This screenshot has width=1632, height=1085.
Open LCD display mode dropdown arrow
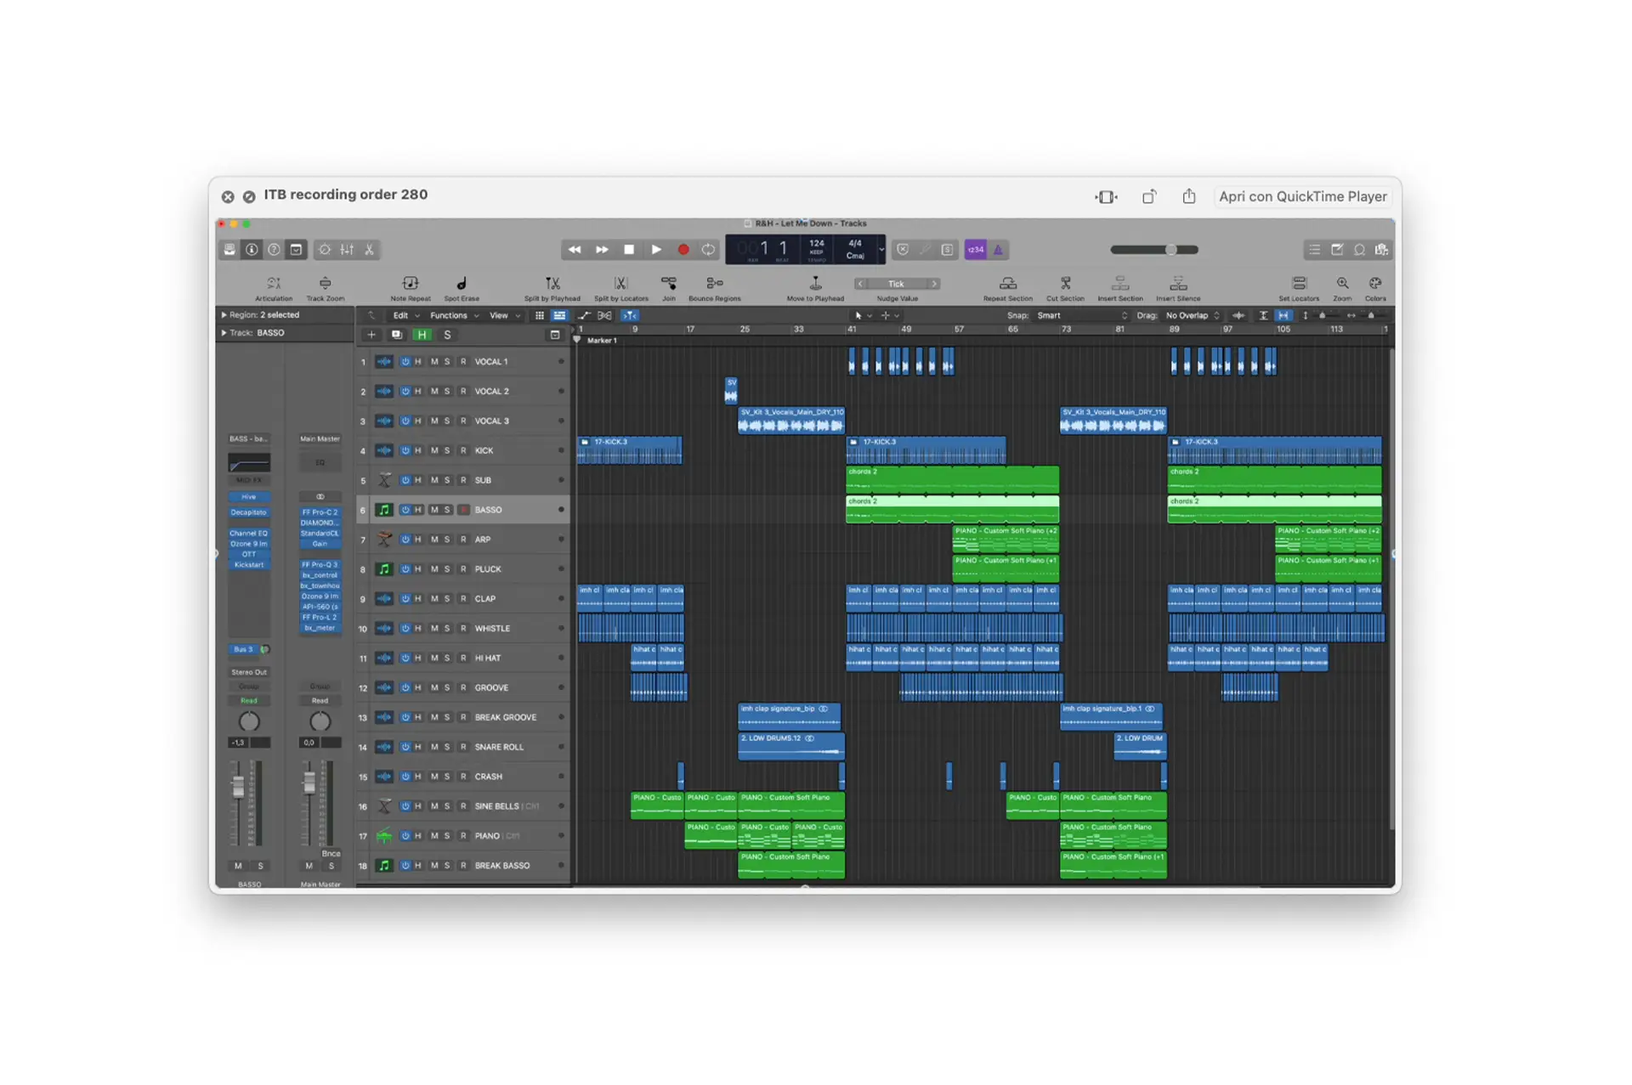pyautogui.click(x=881, y=250)
